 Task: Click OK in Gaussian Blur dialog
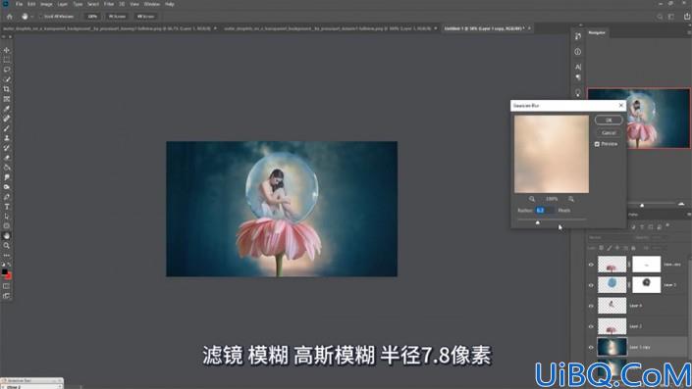coord(609,120)
